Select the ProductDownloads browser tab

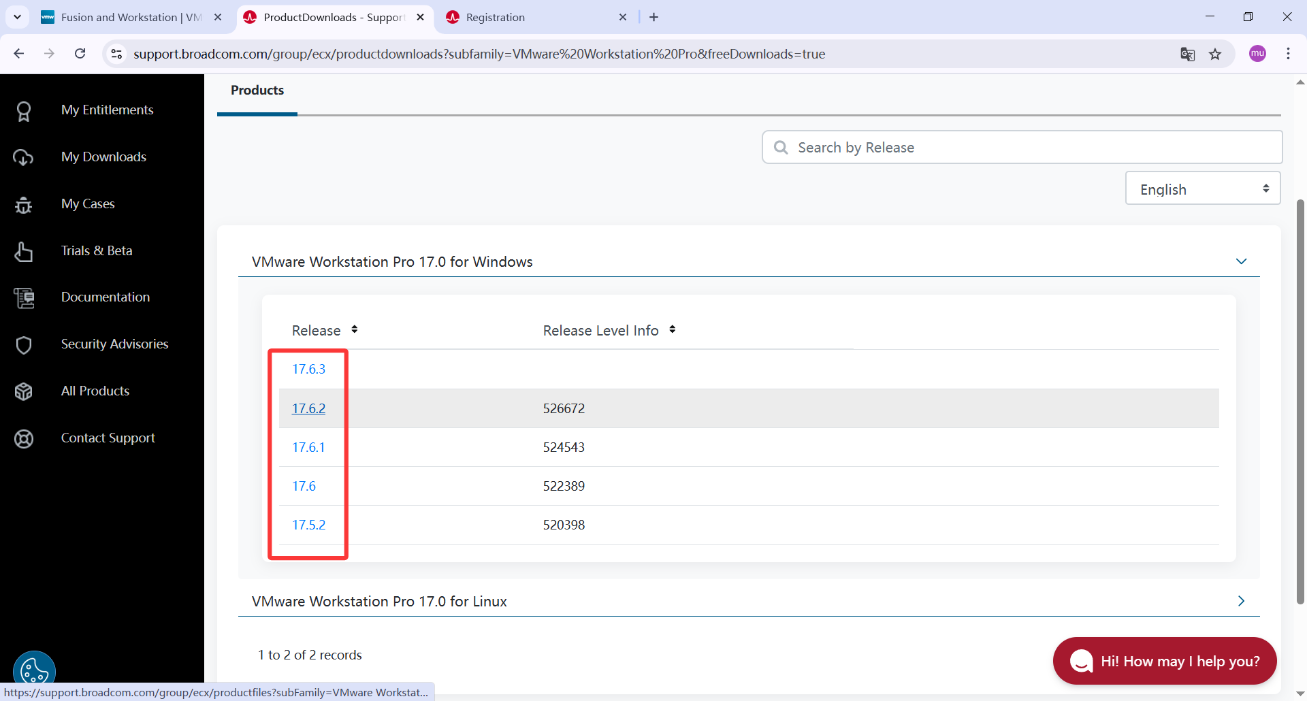[x=334, y=17]
